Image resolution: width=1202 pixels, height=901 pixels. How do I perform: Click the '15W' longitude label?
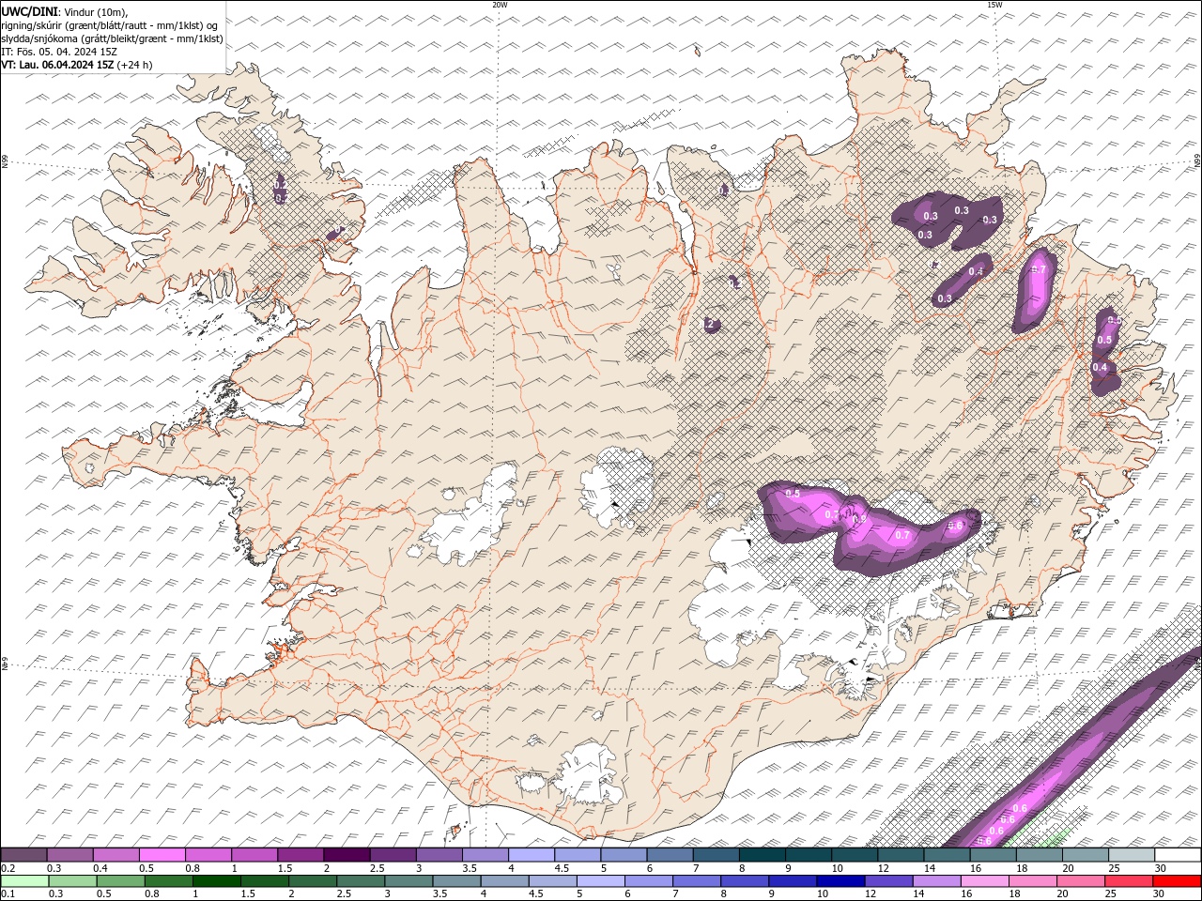(994, 5)
